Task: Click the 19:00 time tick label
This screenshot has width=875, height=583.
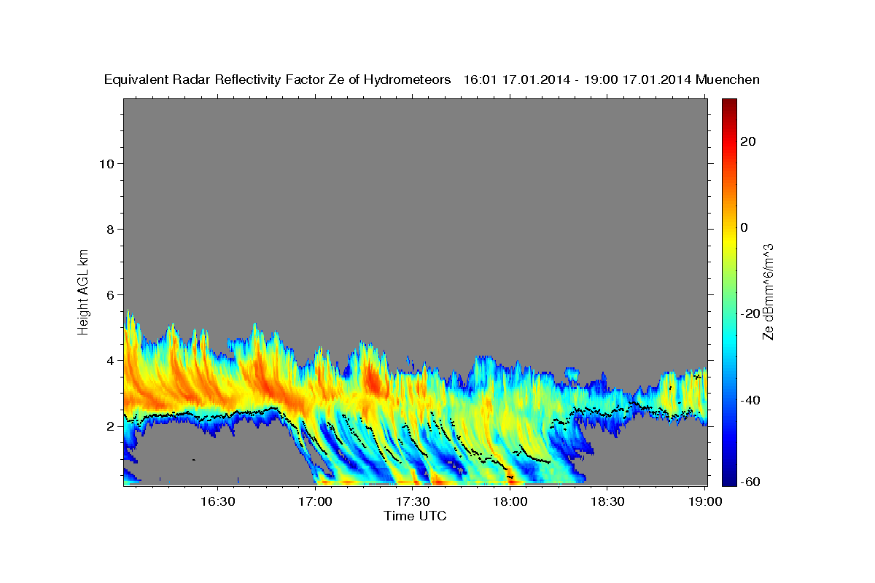Action: click(706, 501)
